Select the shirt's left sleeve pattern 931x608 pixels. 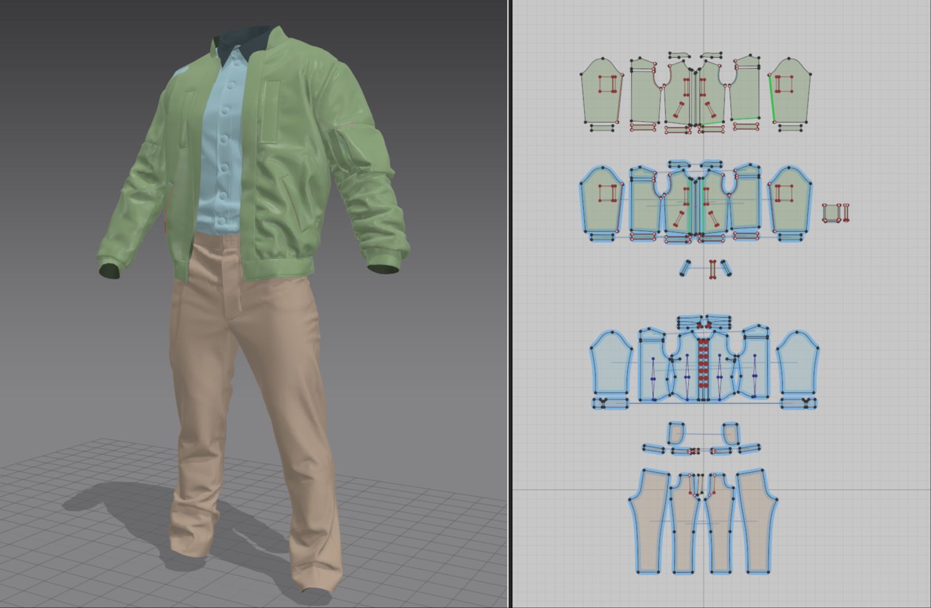(612, 363)
